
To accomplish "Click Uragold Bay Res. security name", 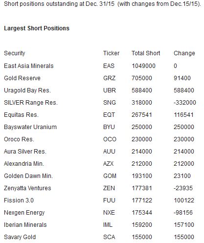I will 27,90.
